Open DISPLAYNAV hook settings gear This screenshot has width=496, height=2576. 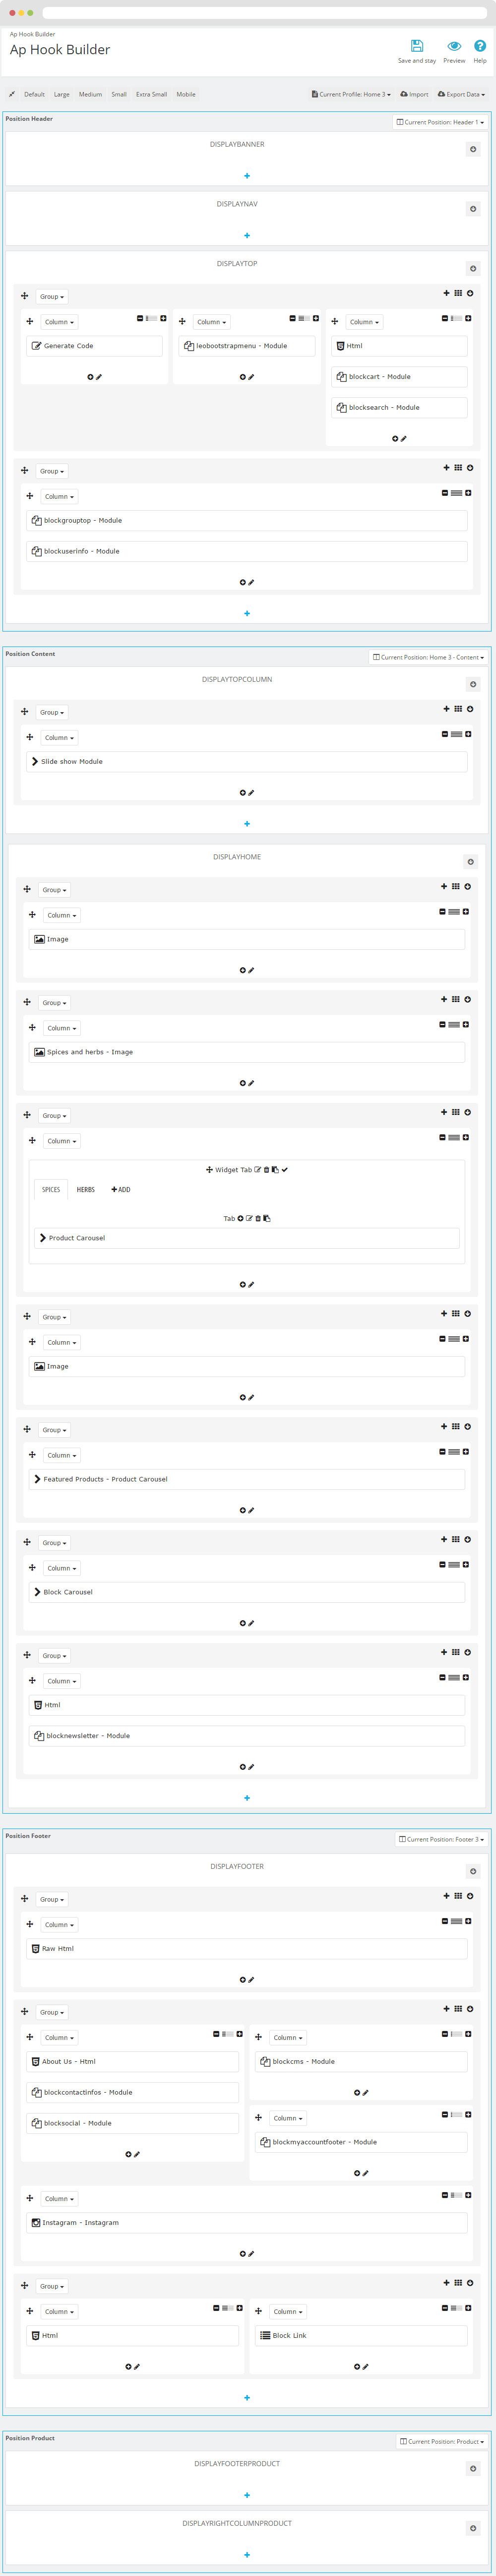[473, 209]
